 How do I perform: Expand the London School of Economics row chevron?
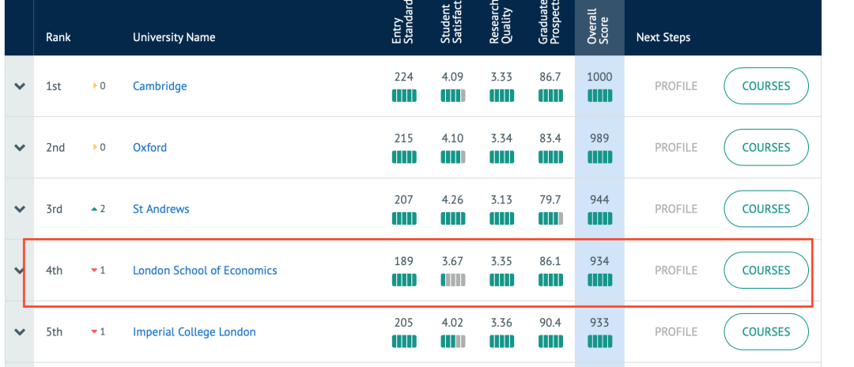(x=20, y=271)
